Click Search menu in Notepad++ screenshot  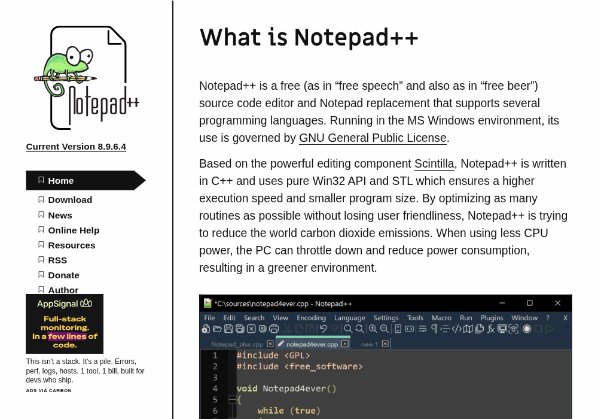point(254,318)
